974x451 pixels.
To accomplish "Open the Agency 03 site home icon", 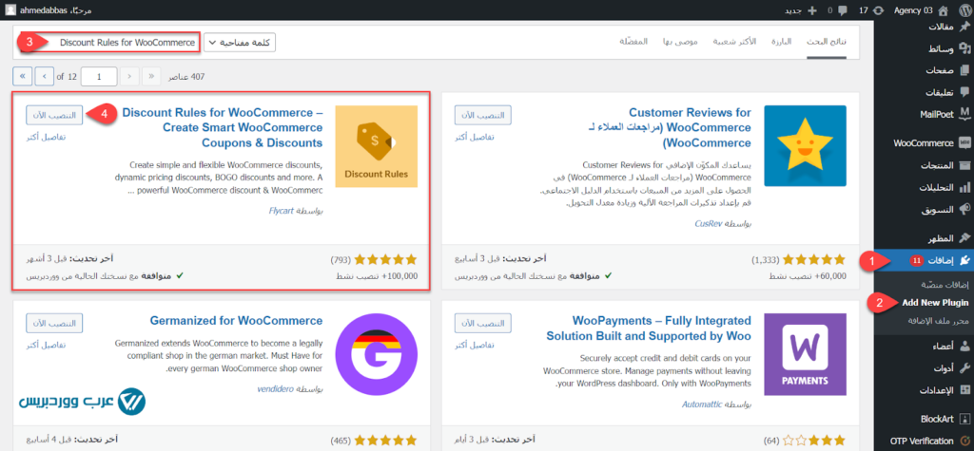I will (x=962, y=9).
